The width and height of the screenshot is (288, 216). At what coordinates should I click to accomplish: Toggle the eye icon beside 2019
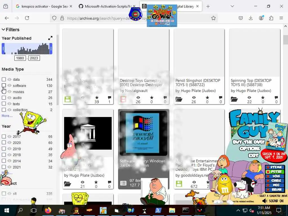click(x=9, y=149)
